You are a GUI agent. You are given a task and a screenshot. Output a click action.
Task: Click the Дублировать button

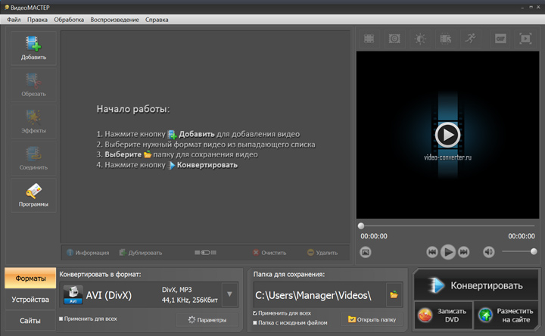[x=141, y=253]
